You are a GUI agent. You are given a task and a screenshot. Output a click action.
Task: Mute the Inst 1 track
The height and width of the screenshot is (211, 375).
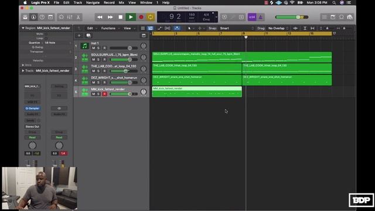click(94, 48)
